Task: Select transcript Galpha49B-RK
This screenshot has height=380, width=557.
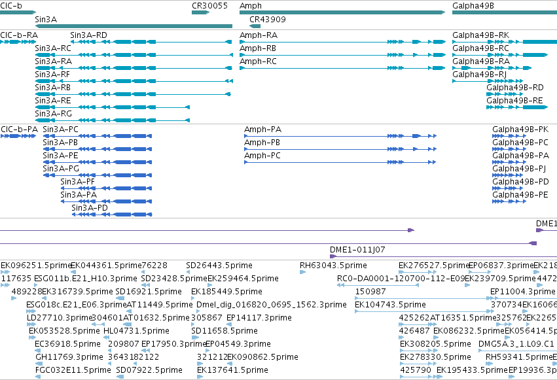Action: click(x=505, y=42)
